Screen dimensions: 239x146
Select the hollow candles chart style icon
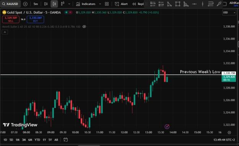click(x=63, y=4)
